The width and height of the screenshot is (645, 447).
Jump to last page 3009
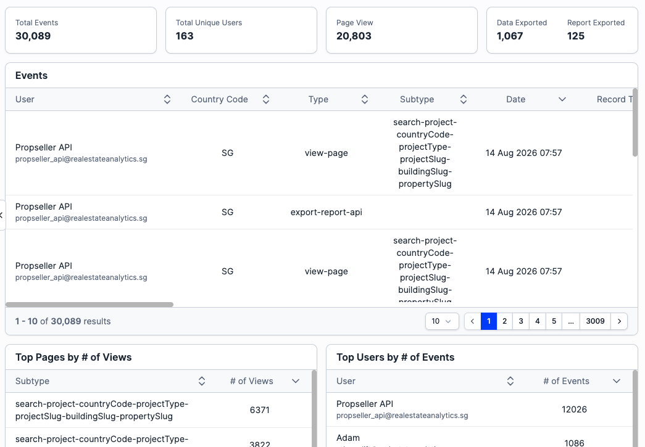coord(595,321)
